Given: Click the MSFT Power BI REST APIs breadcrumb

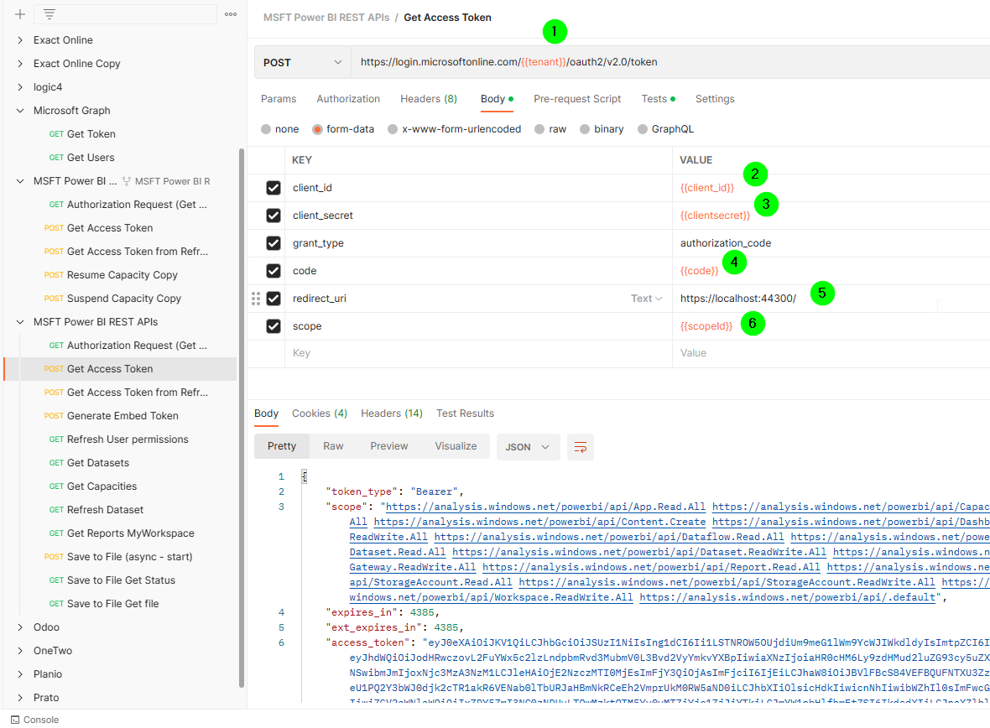Looking at the screenshot, I should pyautogui.click(x=326, y=18).
